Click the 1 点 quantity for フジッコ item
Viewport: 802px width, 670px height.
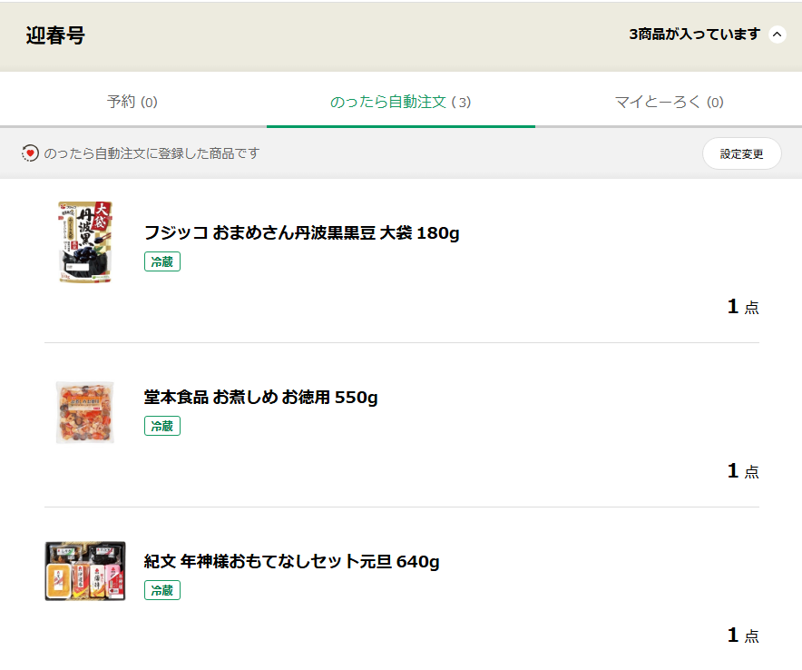coord(742,307)
